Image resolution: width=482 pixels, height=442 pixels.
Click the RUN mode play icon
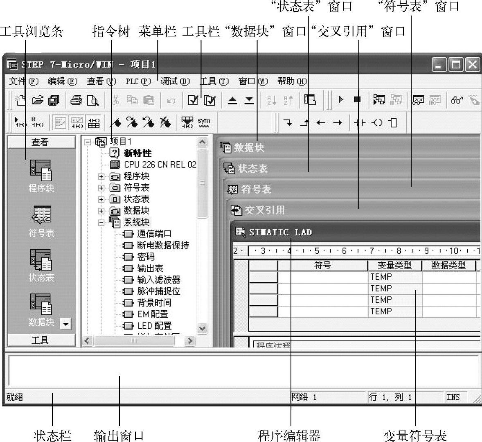click(x=340, y=99)
